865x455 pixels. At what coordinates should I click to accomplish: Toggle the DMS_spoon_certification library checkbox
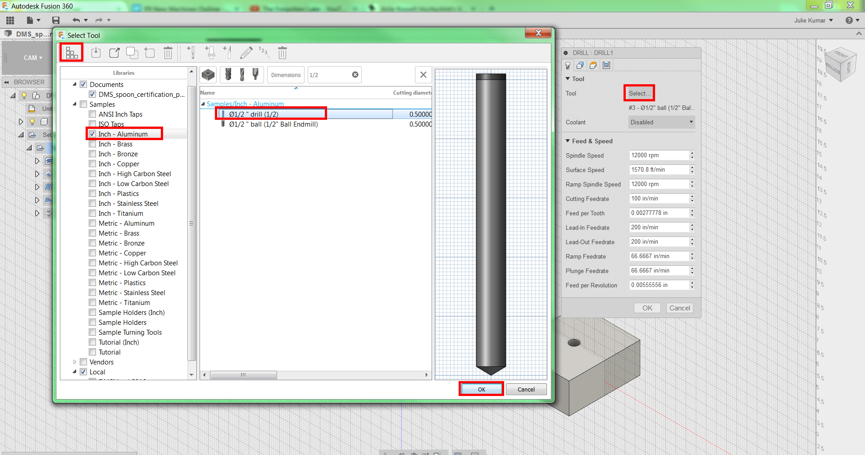pyautogui.click(x=92, y=94)
